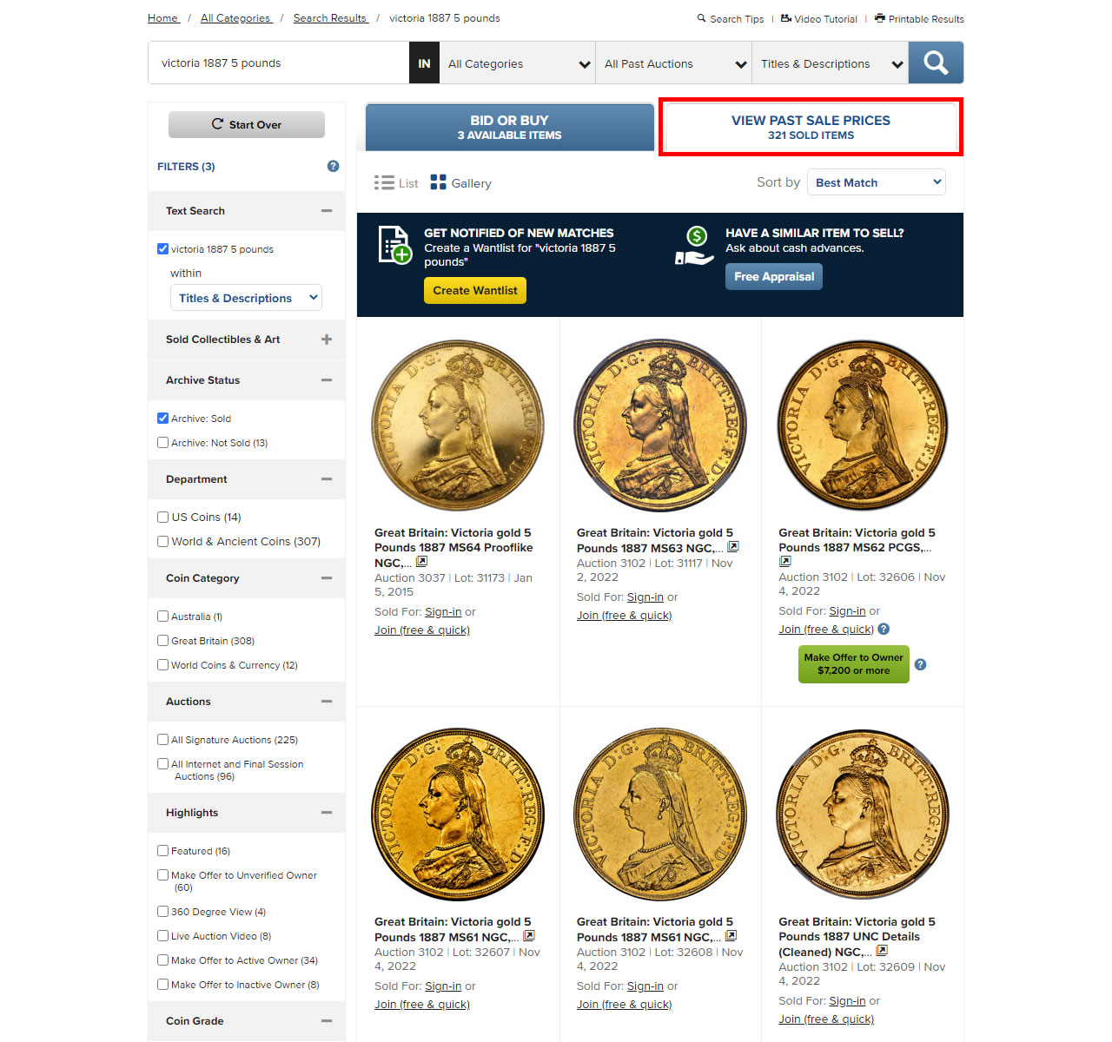Open the All Past Auctions dropdown
The height and width of the screenshot is (1042, 1112).
pyautogui.click(x=674, y=63)
